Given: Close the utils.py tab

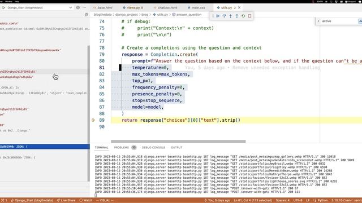Looking at the screenshot, I should (239, 7).
